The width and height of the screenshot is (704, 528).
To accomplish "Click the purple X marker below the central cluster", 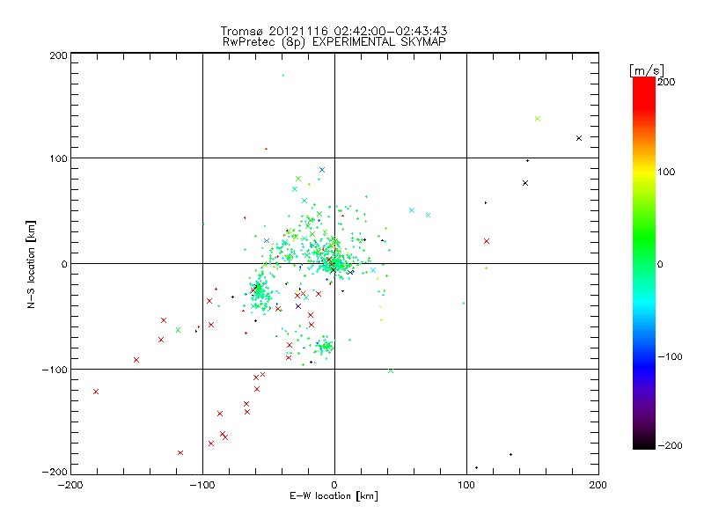I will point(298,306).
